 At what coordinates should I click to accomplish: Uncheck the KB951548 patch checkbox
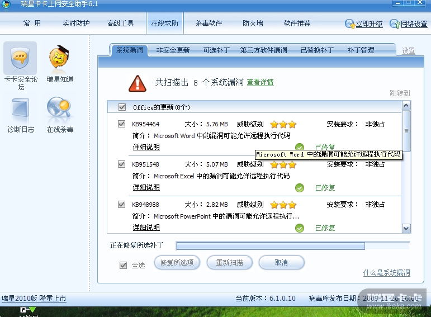pos(121,164)
